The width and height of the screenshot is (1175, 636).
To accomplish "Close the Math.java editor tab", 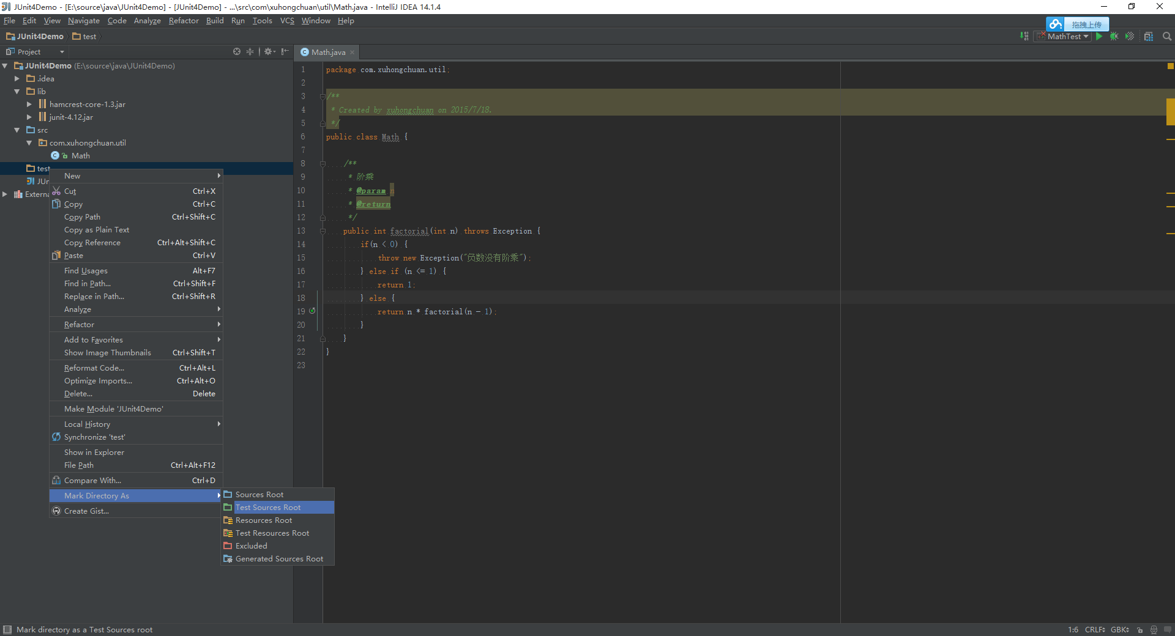I will click(352, 53).
